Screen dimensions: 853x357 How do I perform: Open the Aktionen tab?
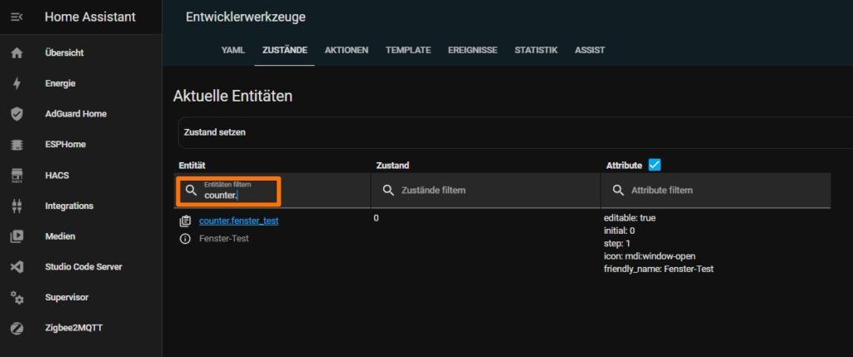[x=347, y=50]
